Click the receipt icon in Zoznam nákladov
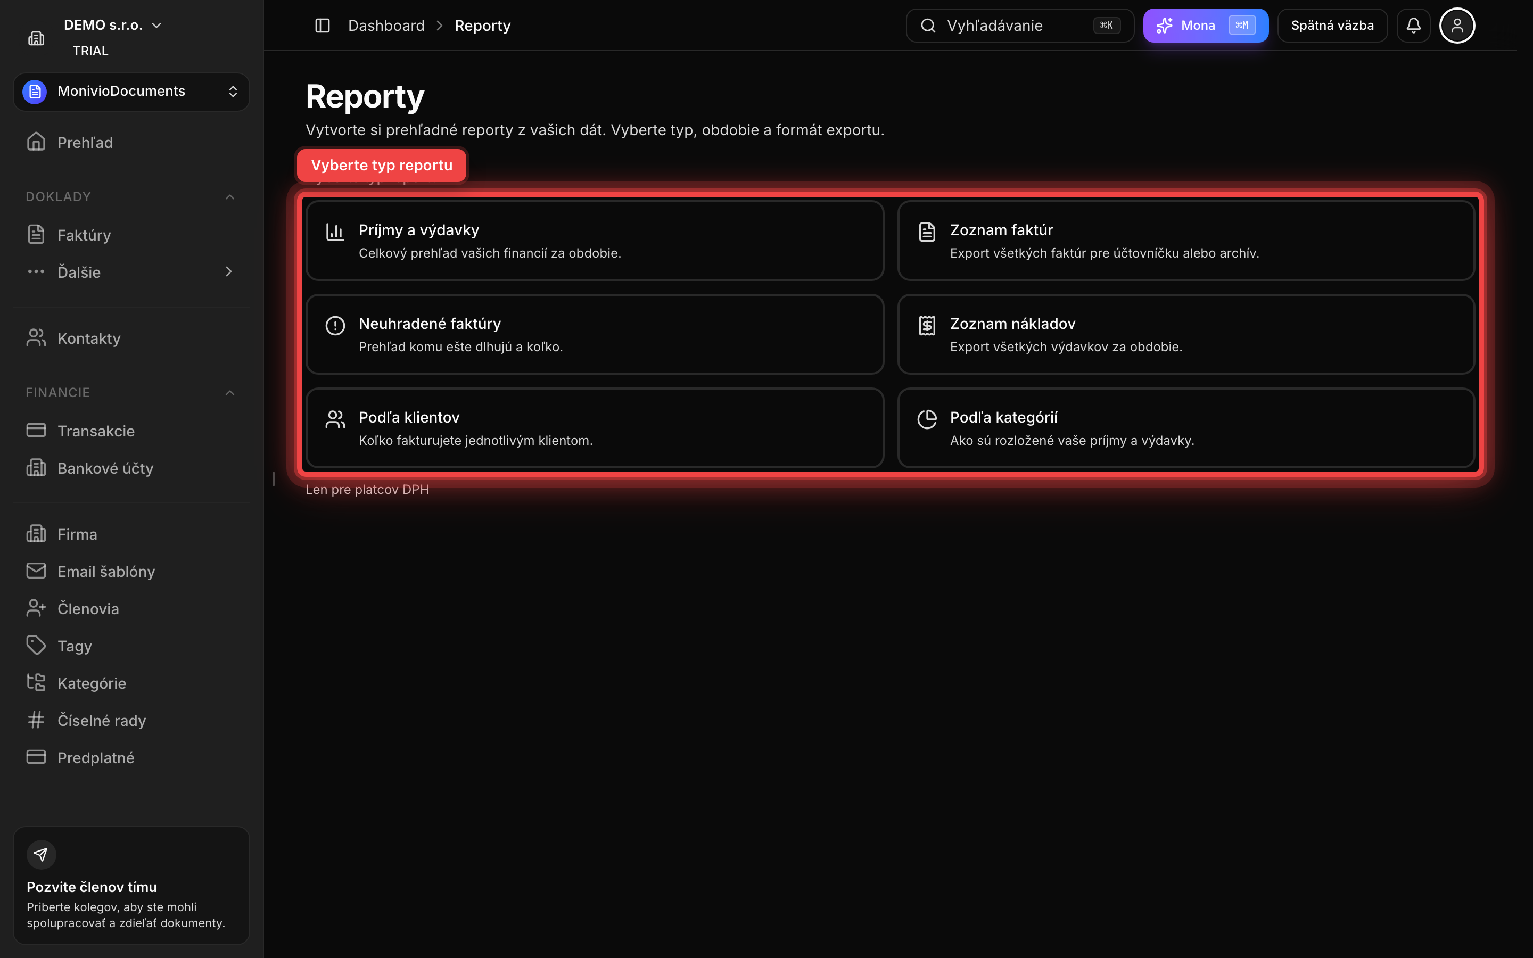This screenshot has height=958, width=1533. pyautogui.click(x=927, y=326)
